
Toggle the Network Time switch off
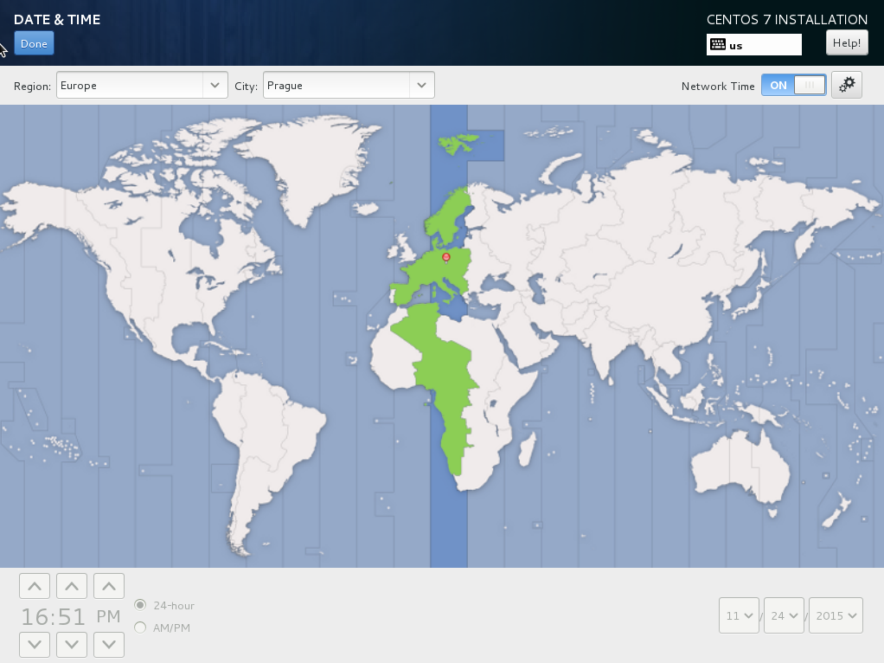point(793,85)
